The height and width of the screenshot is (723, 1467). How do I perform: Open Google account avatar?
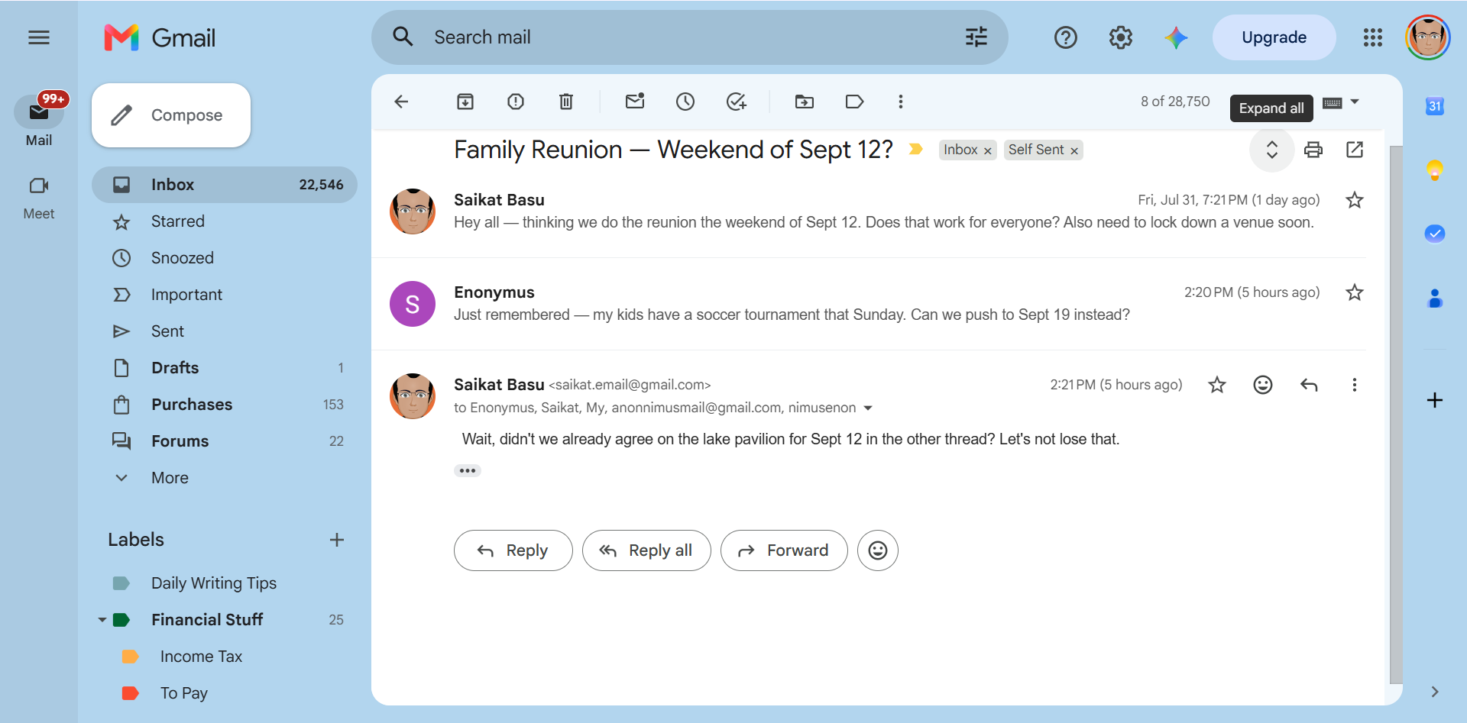pos(1428,37)
